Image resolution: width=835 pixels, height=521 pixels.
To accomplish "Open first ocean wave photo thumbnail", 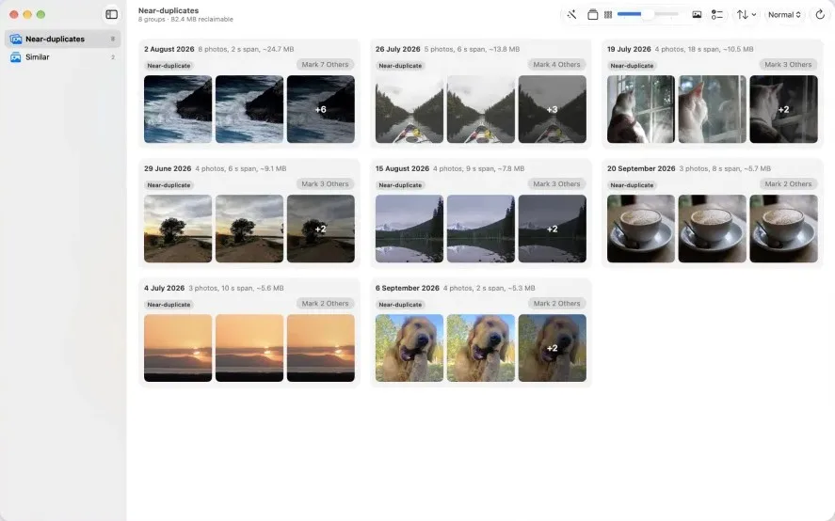I will pyautogui.click(x=178, y=109).
